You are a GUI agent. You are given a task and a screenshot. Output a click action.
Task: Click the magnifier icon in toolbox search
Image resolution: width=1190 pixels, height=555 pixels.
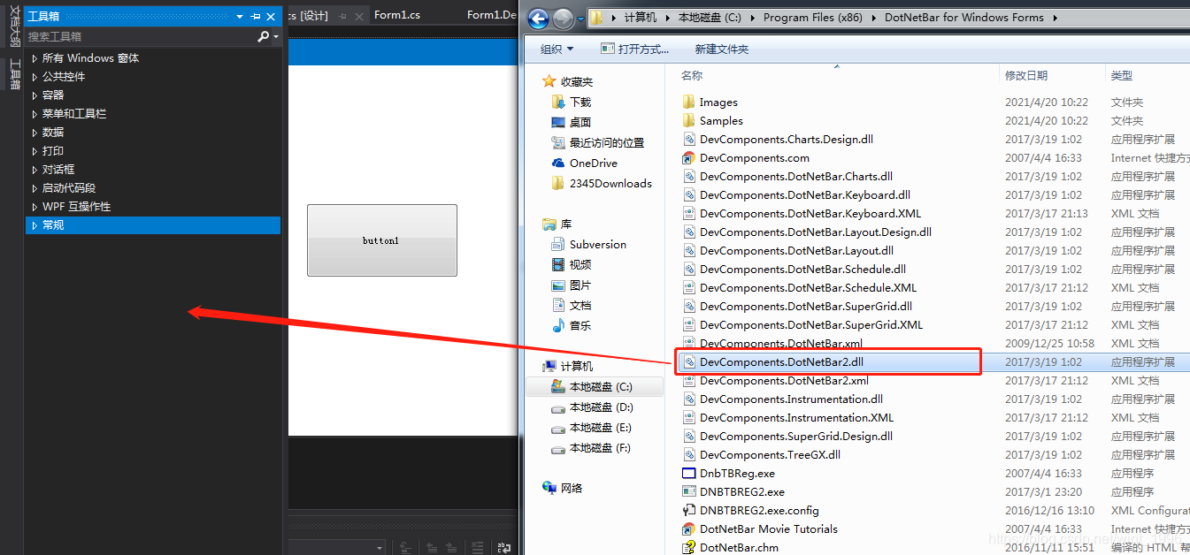(x=263, y=36)
